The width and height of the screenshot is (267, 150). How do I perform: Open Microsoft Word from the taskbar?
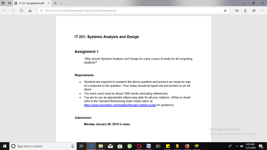[149, 146]
